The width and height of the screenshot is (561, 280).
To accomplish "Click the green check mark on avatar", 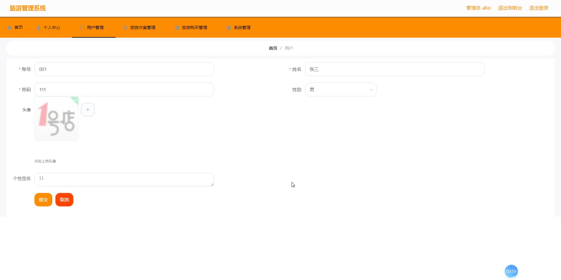I will [x=75, y=100].
